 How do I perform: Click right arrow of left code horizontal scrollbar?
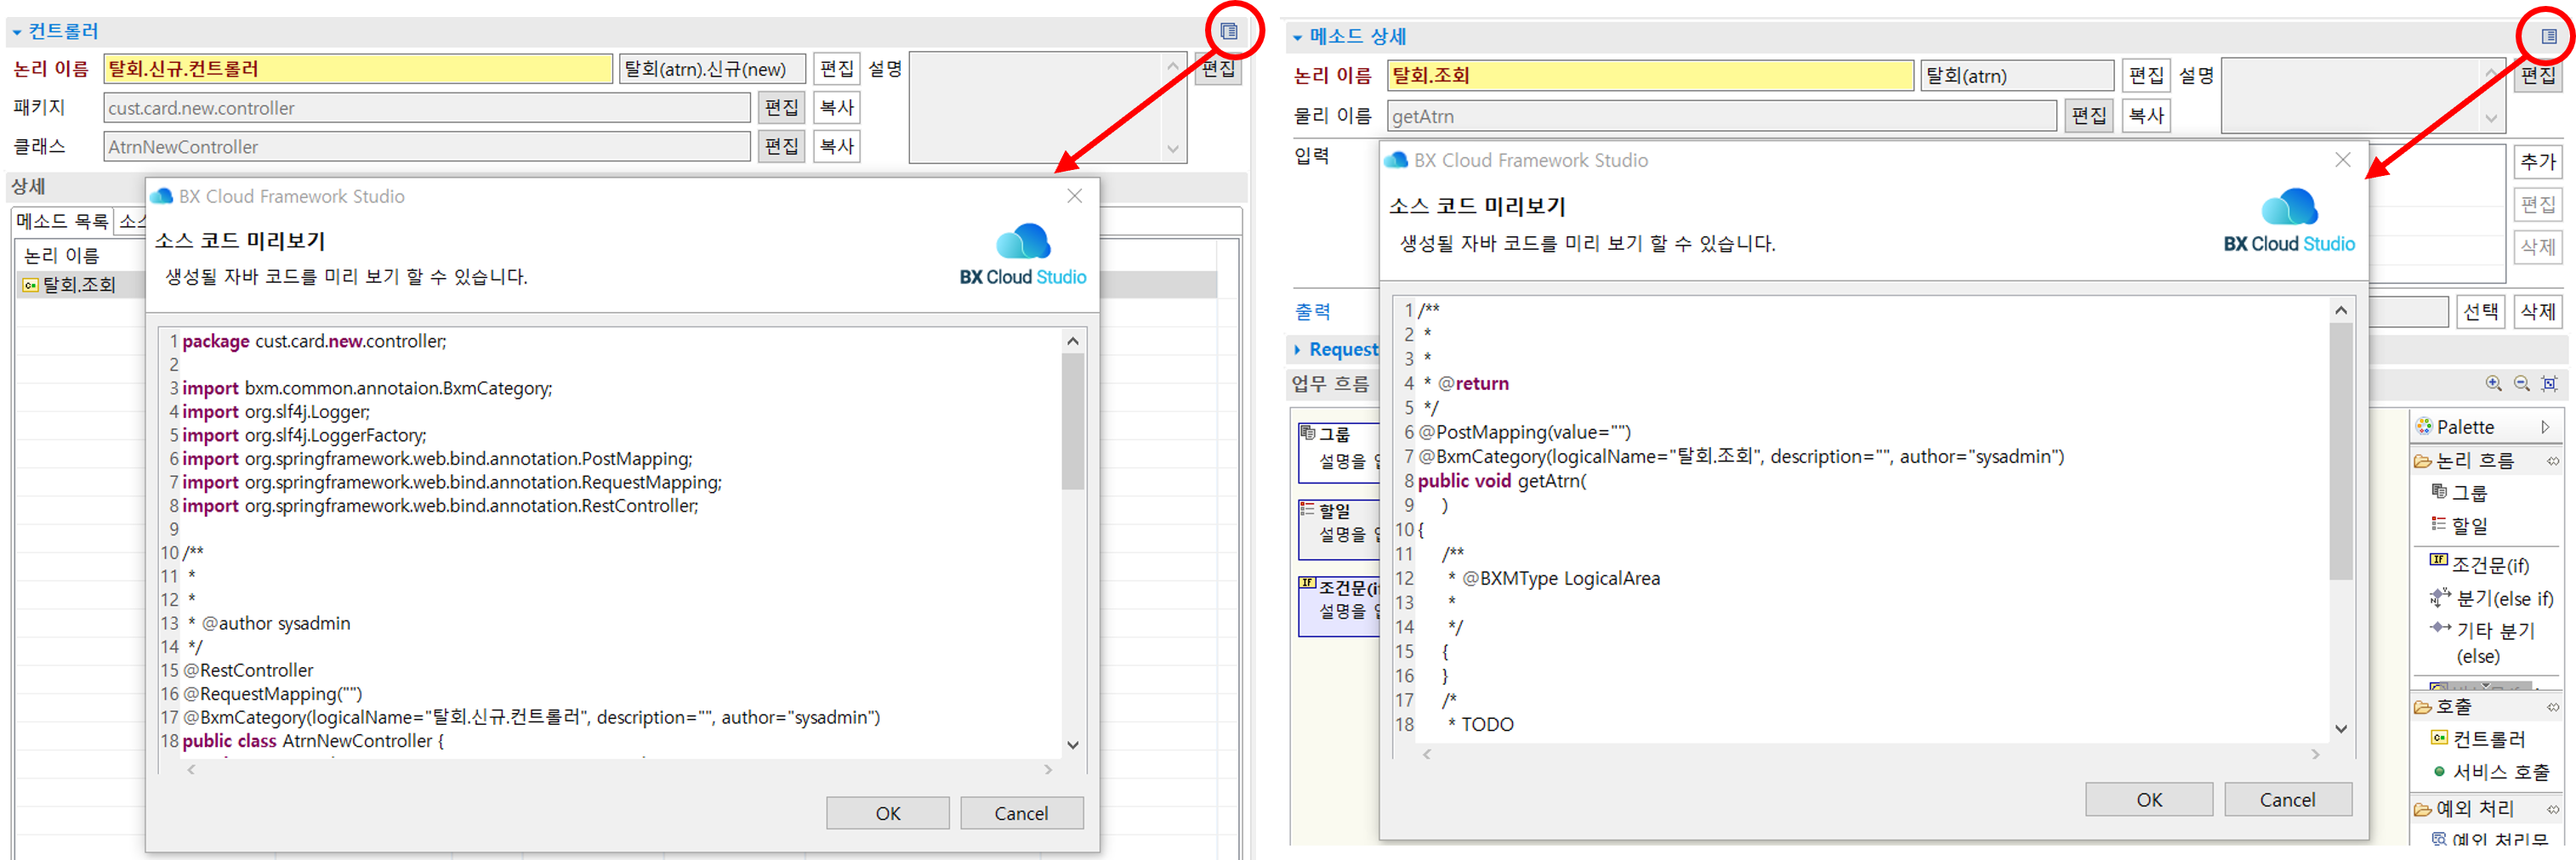(1048, 769)
